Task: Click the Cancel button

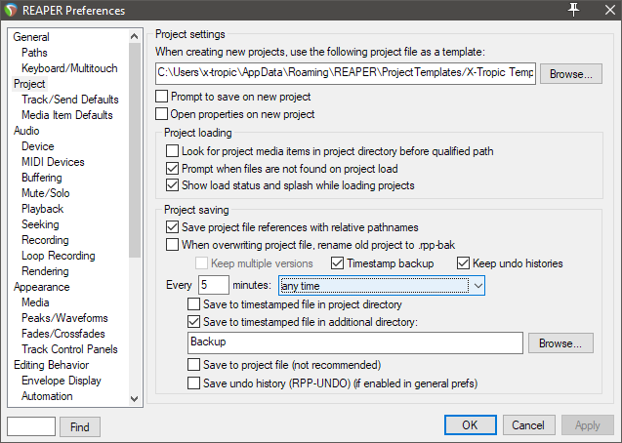Action: [528, 425]
